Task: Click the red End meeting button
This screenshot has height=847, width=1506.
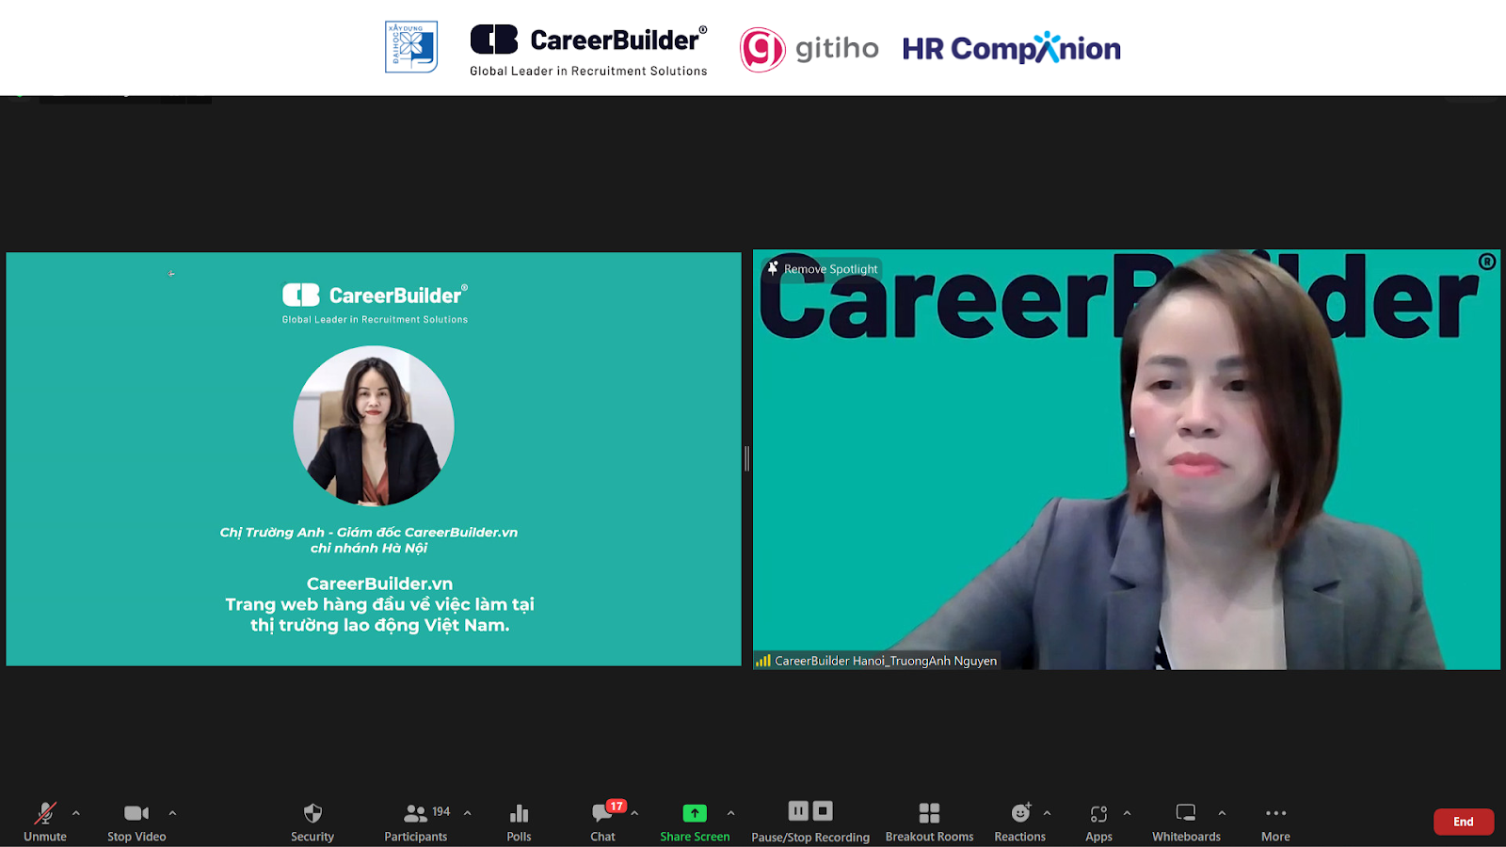Action: (x=1464, y=822)
